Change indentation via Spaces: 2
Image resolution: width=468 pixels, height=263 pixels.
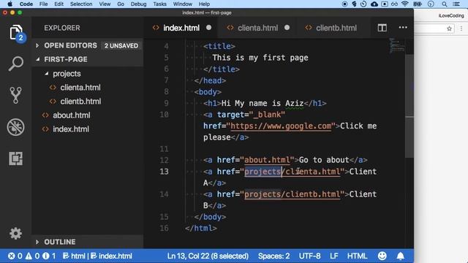[x=273, y=256]
